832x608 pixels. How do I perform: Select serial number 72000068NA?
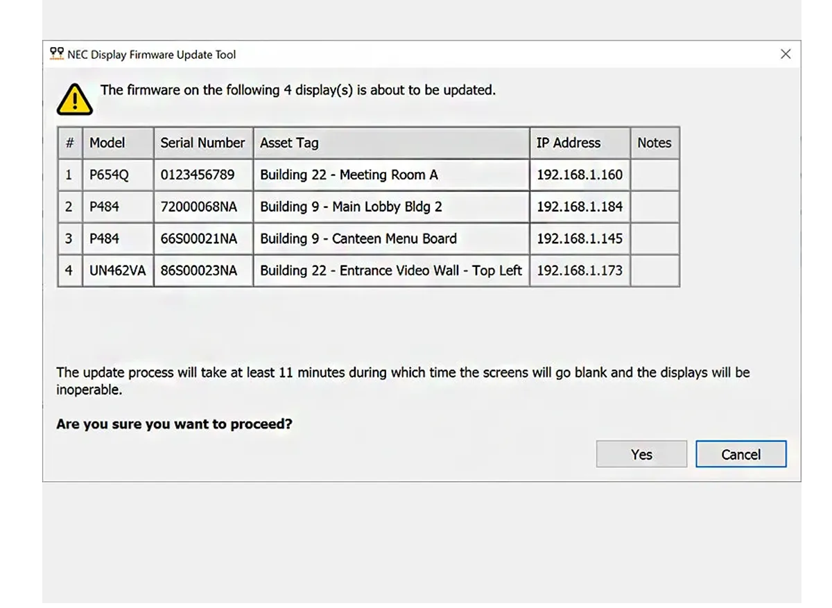click(x=203, y=207)
